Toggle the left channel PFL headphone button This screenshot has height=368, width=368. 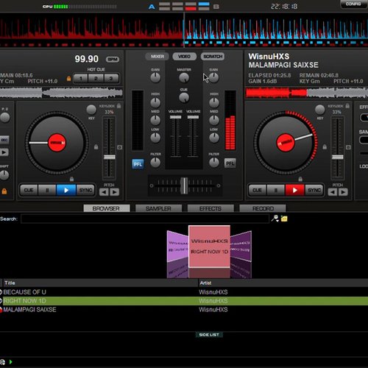138,164
